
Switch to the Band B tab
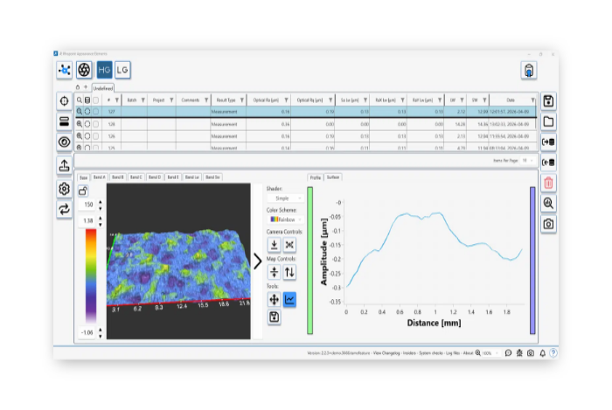(117, 177)
